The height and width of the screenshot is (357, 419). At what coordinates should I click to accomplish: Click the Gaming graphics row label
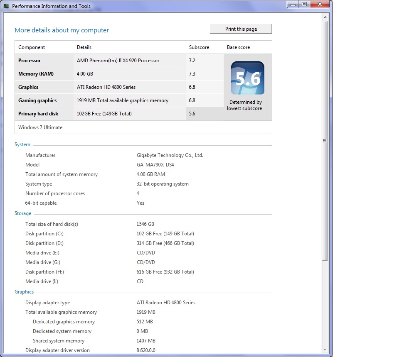pyautogui.click(x=37, y=100)
